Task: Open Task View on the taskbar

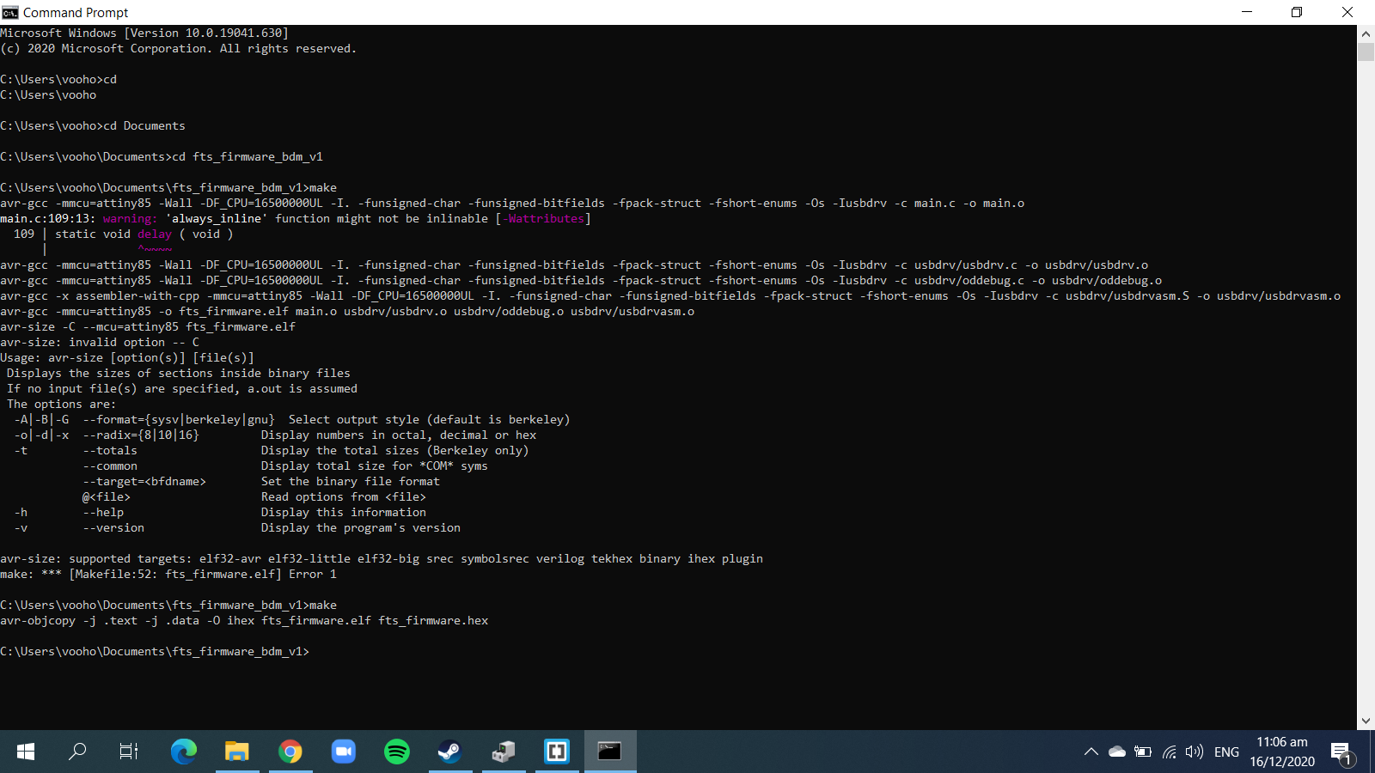Action: [x=129, y=752]
